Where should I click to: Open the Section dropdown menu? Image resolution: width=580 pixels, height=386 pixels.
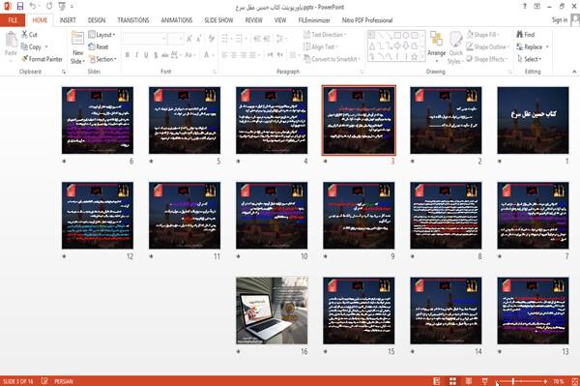click(102, 59)
